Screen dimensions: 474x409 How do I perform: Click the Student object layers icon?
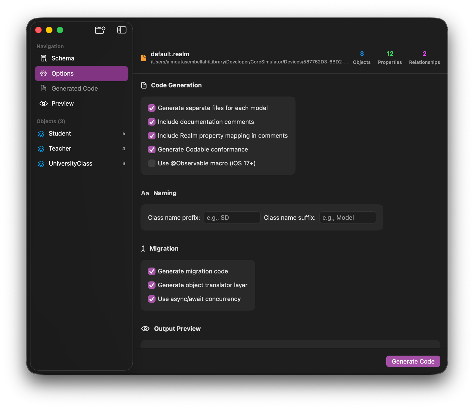tap(41, 134)
